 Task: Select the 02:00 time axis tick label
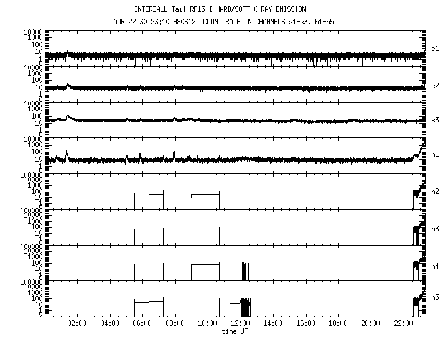(77, 323)
